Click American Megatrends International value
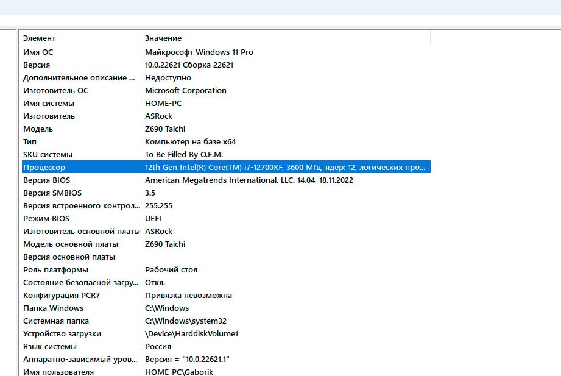The height and width of the screenshot is (376, 561). tap(249, 180)
